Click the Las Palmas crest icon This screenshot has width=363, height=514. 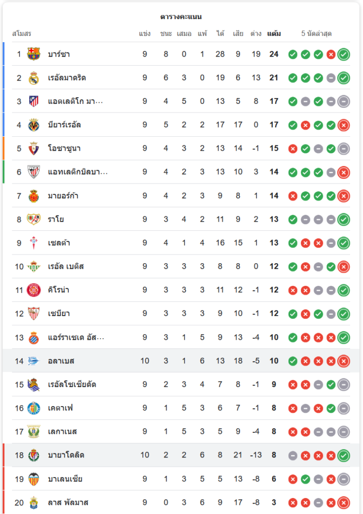pyautogui.click(x=34, y=503)
